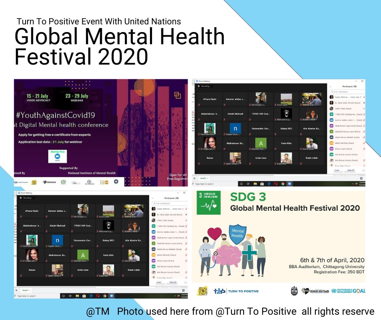Viewport: 381px width, 320px height.
Task: Open Microsoft Store in the lower-left screenshot's taskbar
Action: (84, 296)
